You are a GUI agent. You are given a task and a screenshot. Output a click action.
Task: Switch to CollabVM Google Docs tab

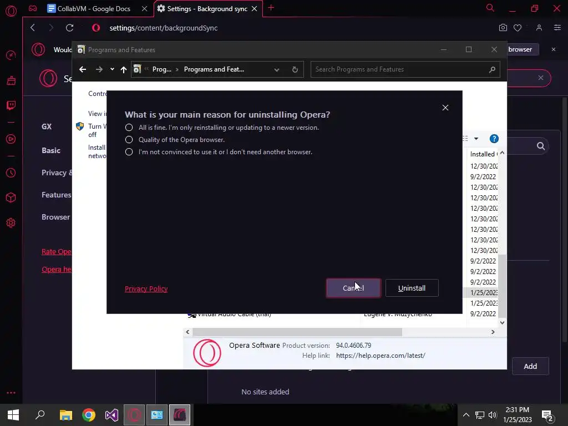pos(93,9)
